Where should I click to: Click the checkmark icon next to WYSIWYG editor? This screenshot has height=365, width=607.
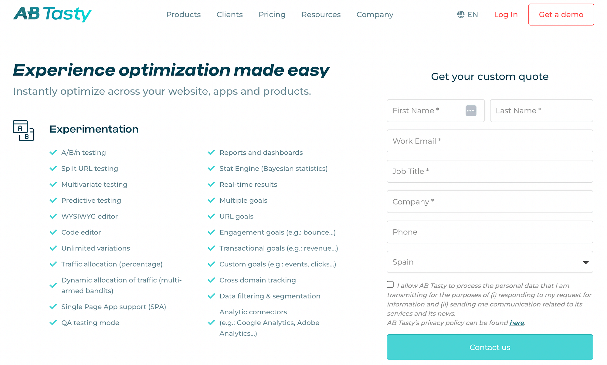[x=53, y=216]
